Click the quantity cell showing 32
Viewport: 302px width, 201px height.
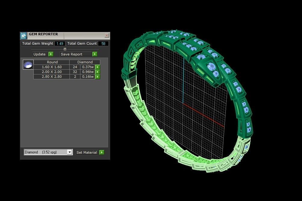point(75,72)
